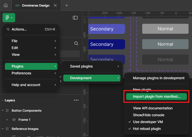Viewport: 192px width, 137px height.
Task: Open the Preferences submenu
Action: 31,73
